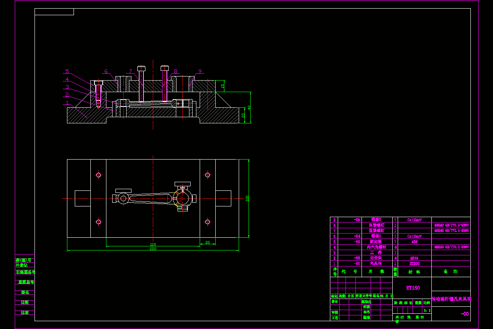This screenshot has width=493, height=329.
Task: Click the 比例 header cell
Action: [427, 302]
